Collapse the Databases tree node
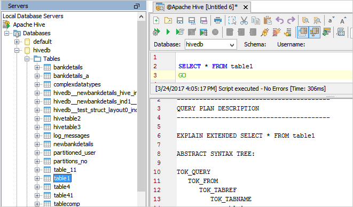Viewport: 353px width, 207px height. click(7, 33)
